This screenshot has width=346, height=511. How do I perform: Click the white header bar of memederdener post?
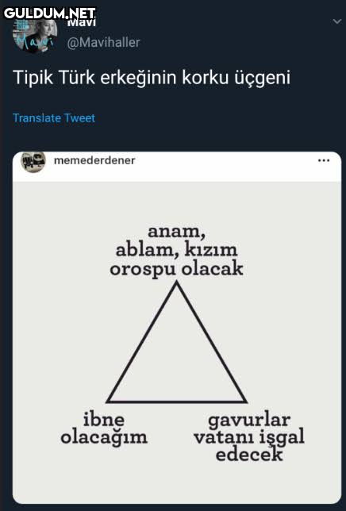coord(177,167)
